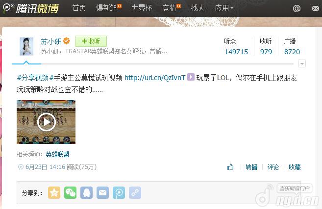Open the mail envelope icon in header
The width and height of the screenshot is (322, 209).
[x=316, y=8]
